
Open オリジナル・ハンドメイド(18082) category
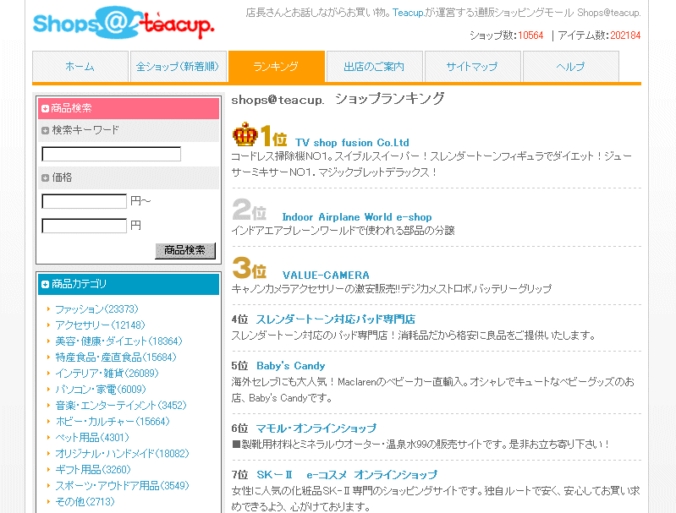[122, 454]
